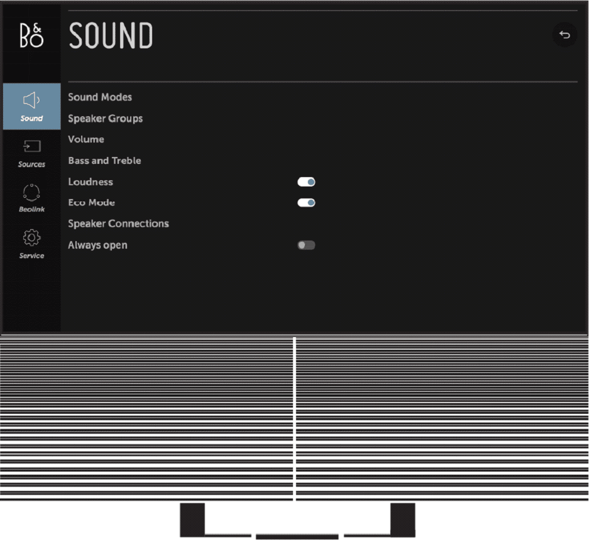Open Speaker Connections settings
This screenshot has width=589, height=540.
tap(118, 224)
